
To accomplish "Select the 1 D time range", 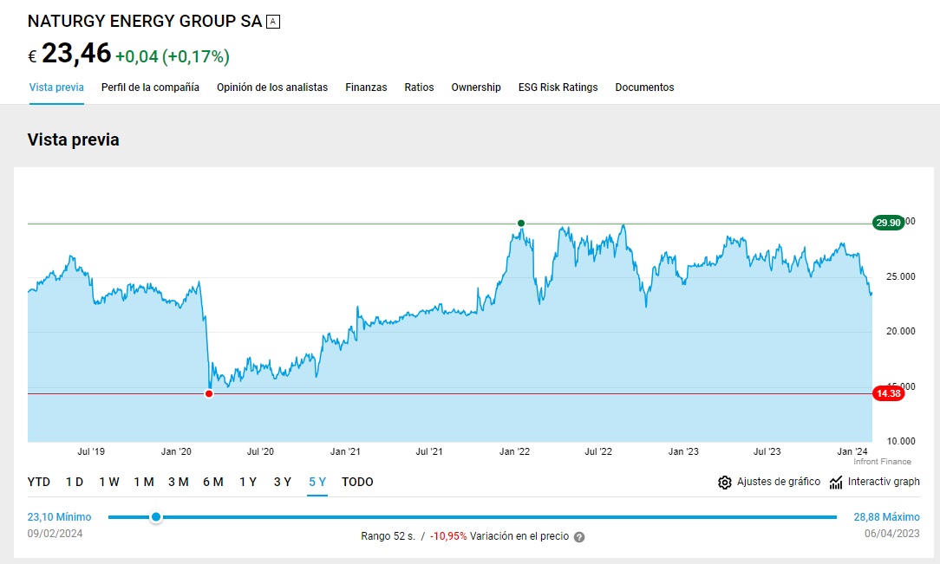I will (75, 482).
